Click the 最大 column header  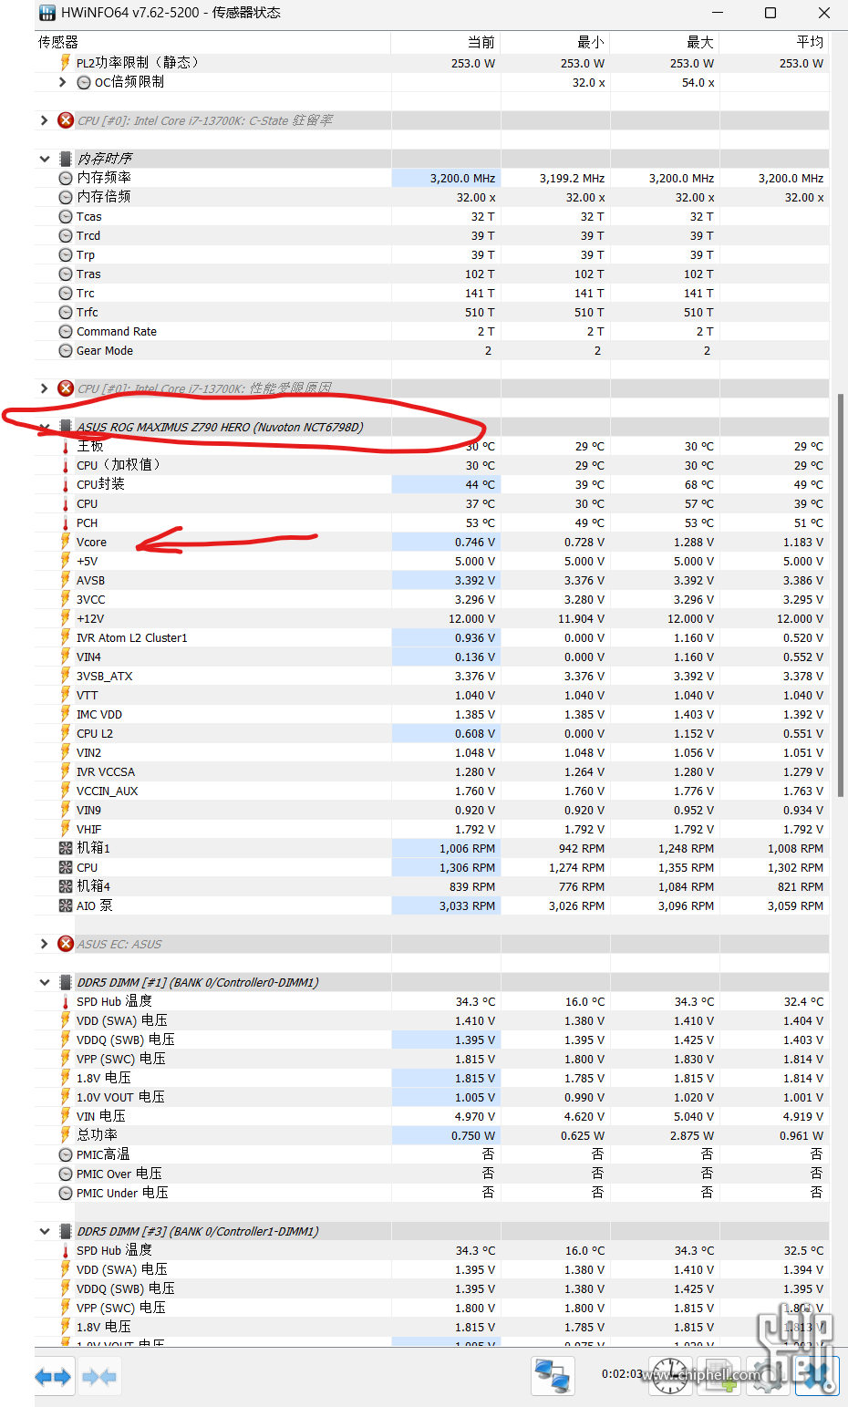click(665, 42)
